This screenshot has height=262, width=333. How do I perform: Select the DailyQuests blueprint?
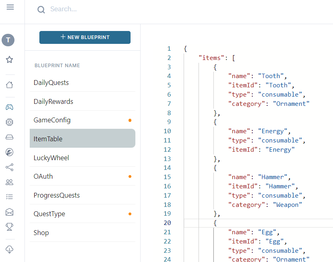82,83
